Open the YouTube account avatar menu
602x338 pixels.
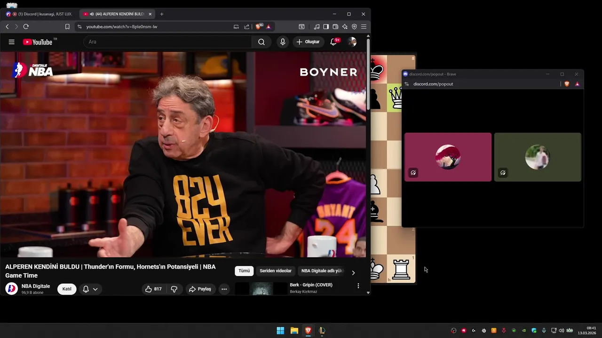[352, 42]
